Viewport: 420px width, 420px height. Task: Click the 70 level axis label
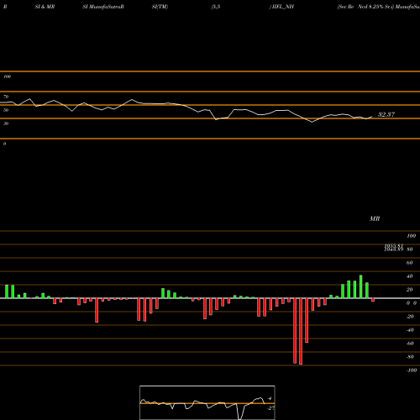click(x=6, y=97)
